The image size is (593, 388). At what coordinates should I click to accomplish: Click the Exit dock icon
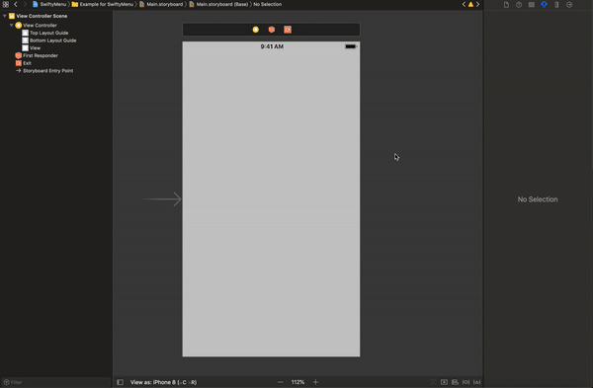coord(288,30)
